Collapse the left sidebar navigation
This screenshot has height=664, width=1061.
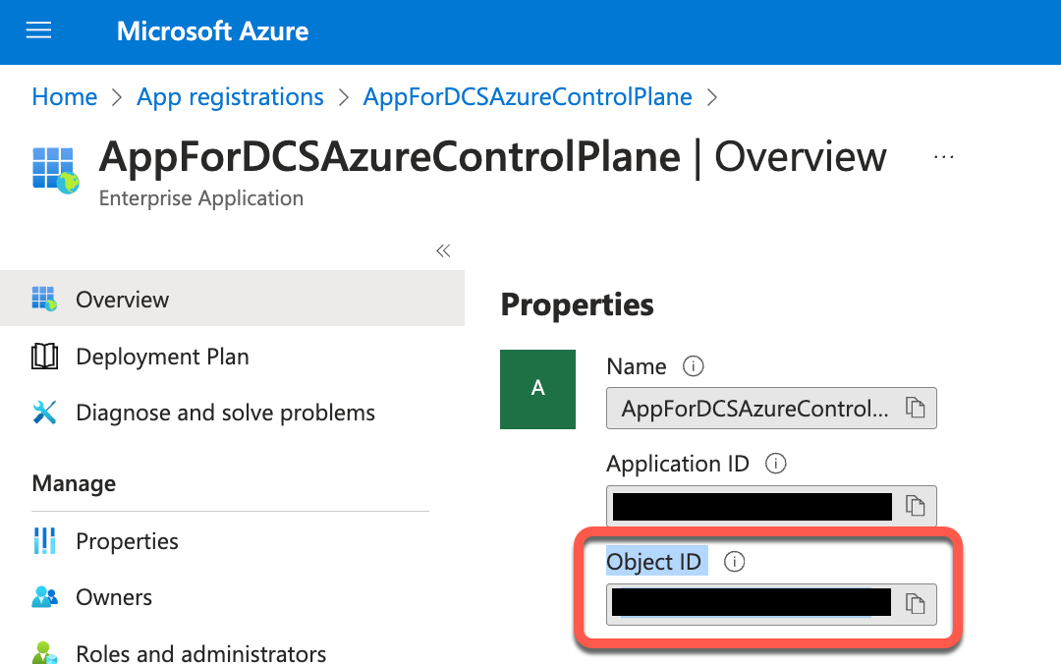pyautogui.click(x=443, y=250)
